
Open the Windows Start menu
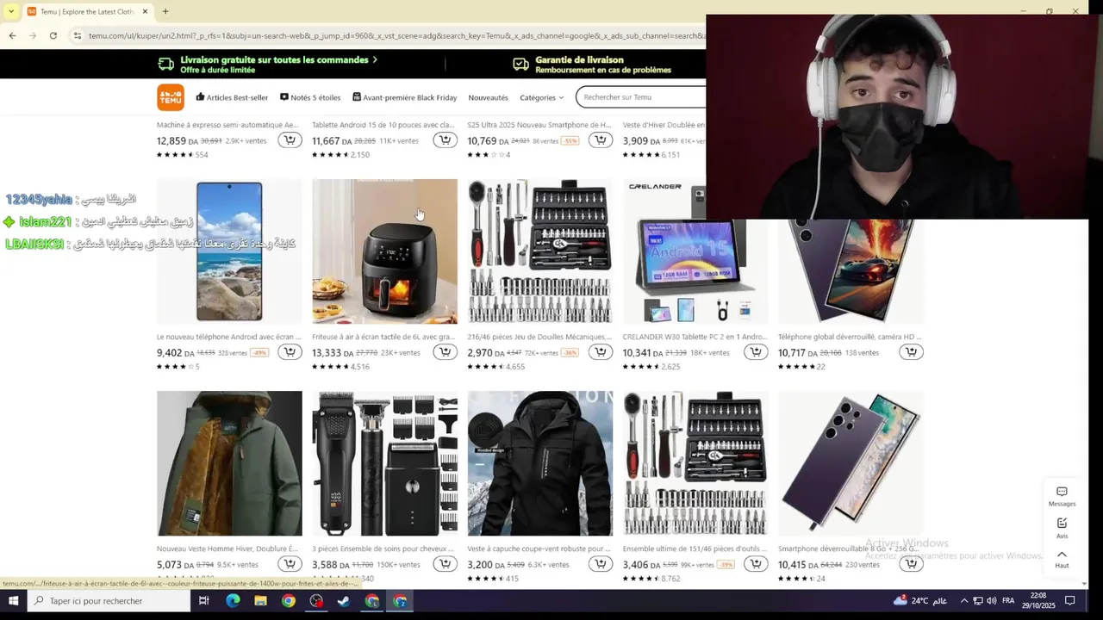click(12, 601)
